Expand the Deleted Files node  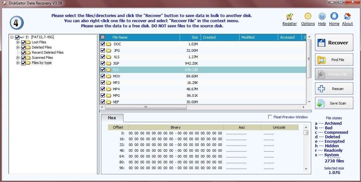point(18,48)
